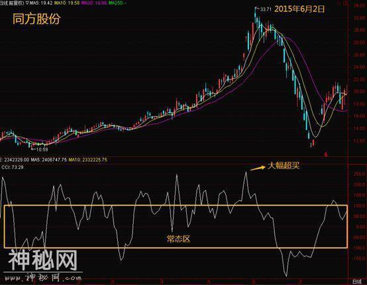This screenshot has height=285, width=367.
Task: Click the 大幅超买 overbought annotation
Action: 284,166
